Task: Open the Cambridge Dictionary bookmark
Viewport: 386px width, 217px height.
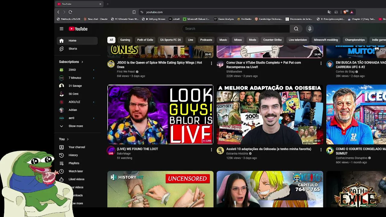Action: [x=268, y=19]
